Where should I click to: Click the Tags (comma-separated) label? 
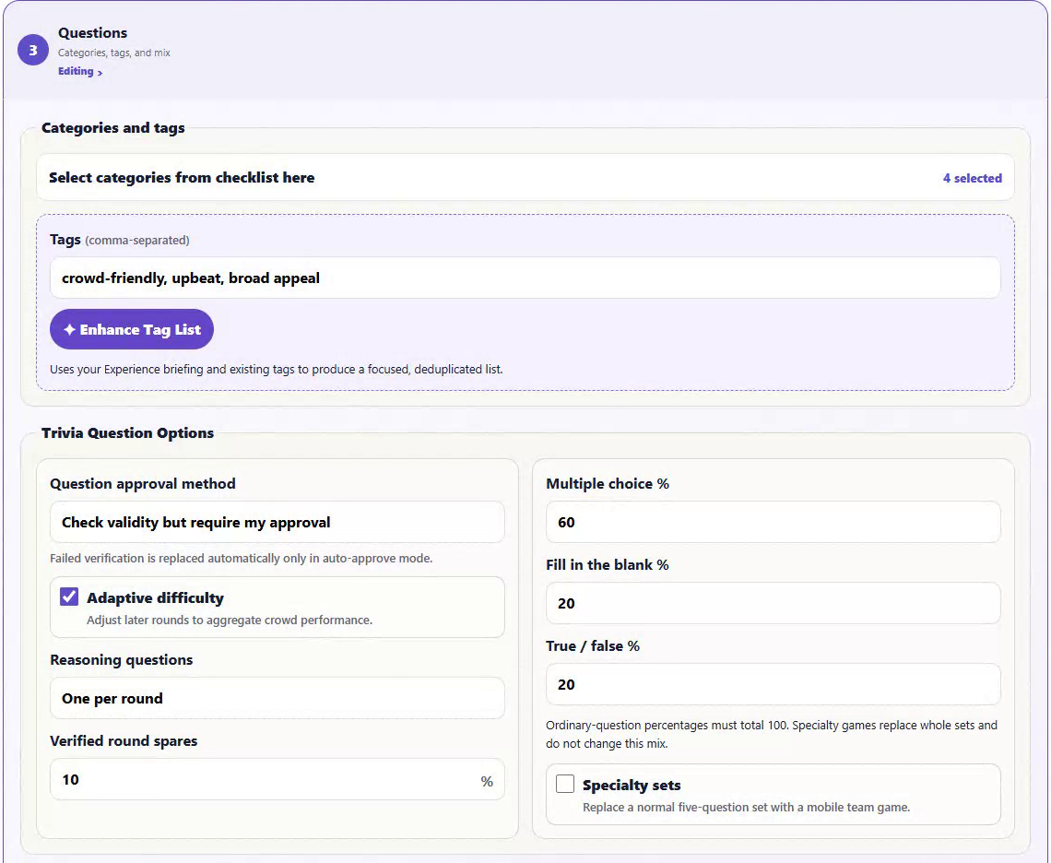coord(119,240)
